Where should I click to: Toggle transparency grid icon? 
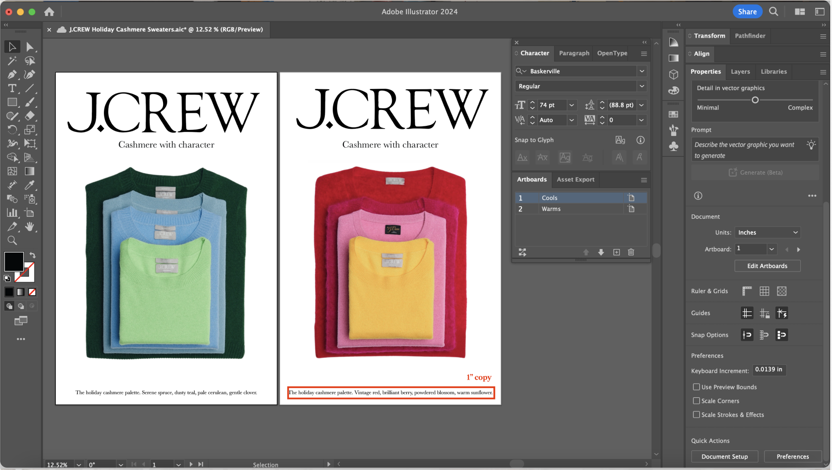pyautogui.click(x=782, y=291)
